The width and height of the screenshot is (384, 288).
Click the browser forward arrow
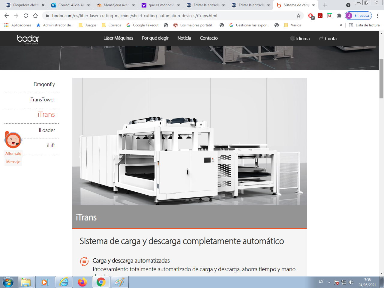click(16, 16)
